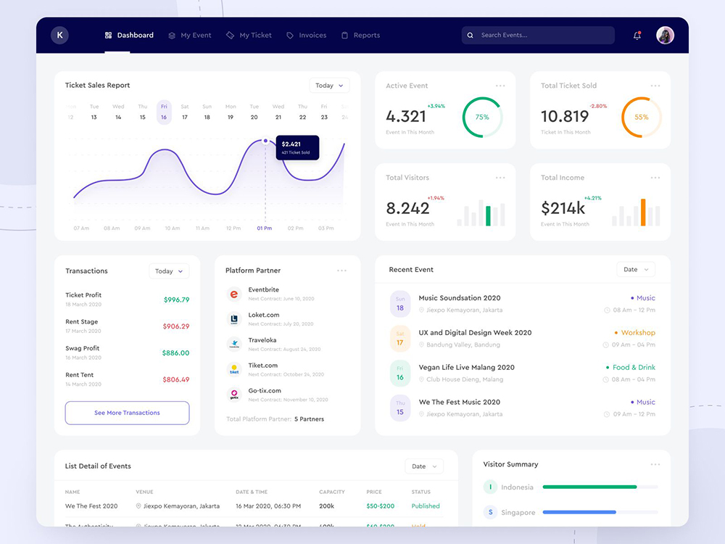Click the chart data point marker
Viewport: 725px width, 544px height.
265,141
